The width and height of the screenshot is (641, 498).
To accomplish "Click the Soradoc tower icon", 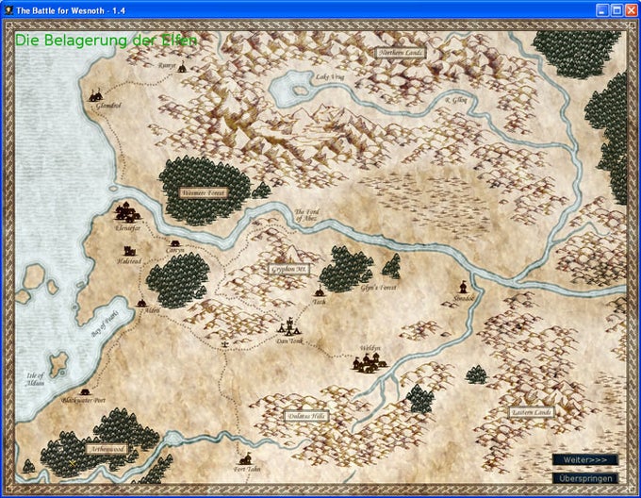I will [463, 287].
